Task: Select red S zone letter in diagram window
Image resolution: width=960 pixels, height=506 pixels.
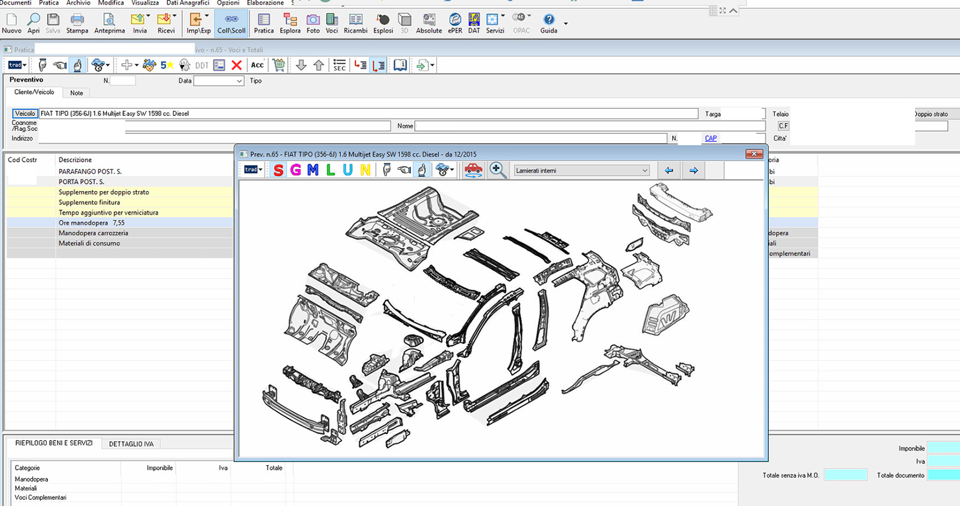Action: pyautogui.click(x=278, y=170)
